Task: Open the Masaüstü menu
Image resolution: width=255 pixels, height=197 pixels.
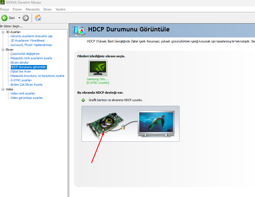Action: (x=32, y=9)
